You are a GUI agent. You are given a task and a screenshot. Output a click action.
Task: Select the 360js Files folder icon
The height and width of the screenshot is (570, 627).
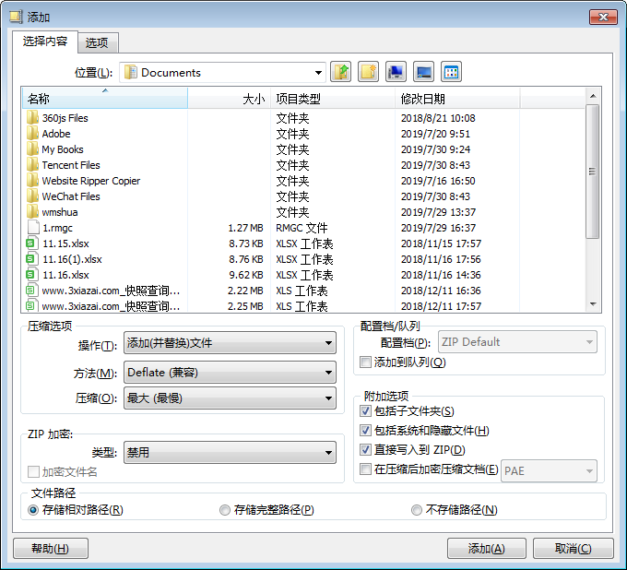(x=32, y=118)
